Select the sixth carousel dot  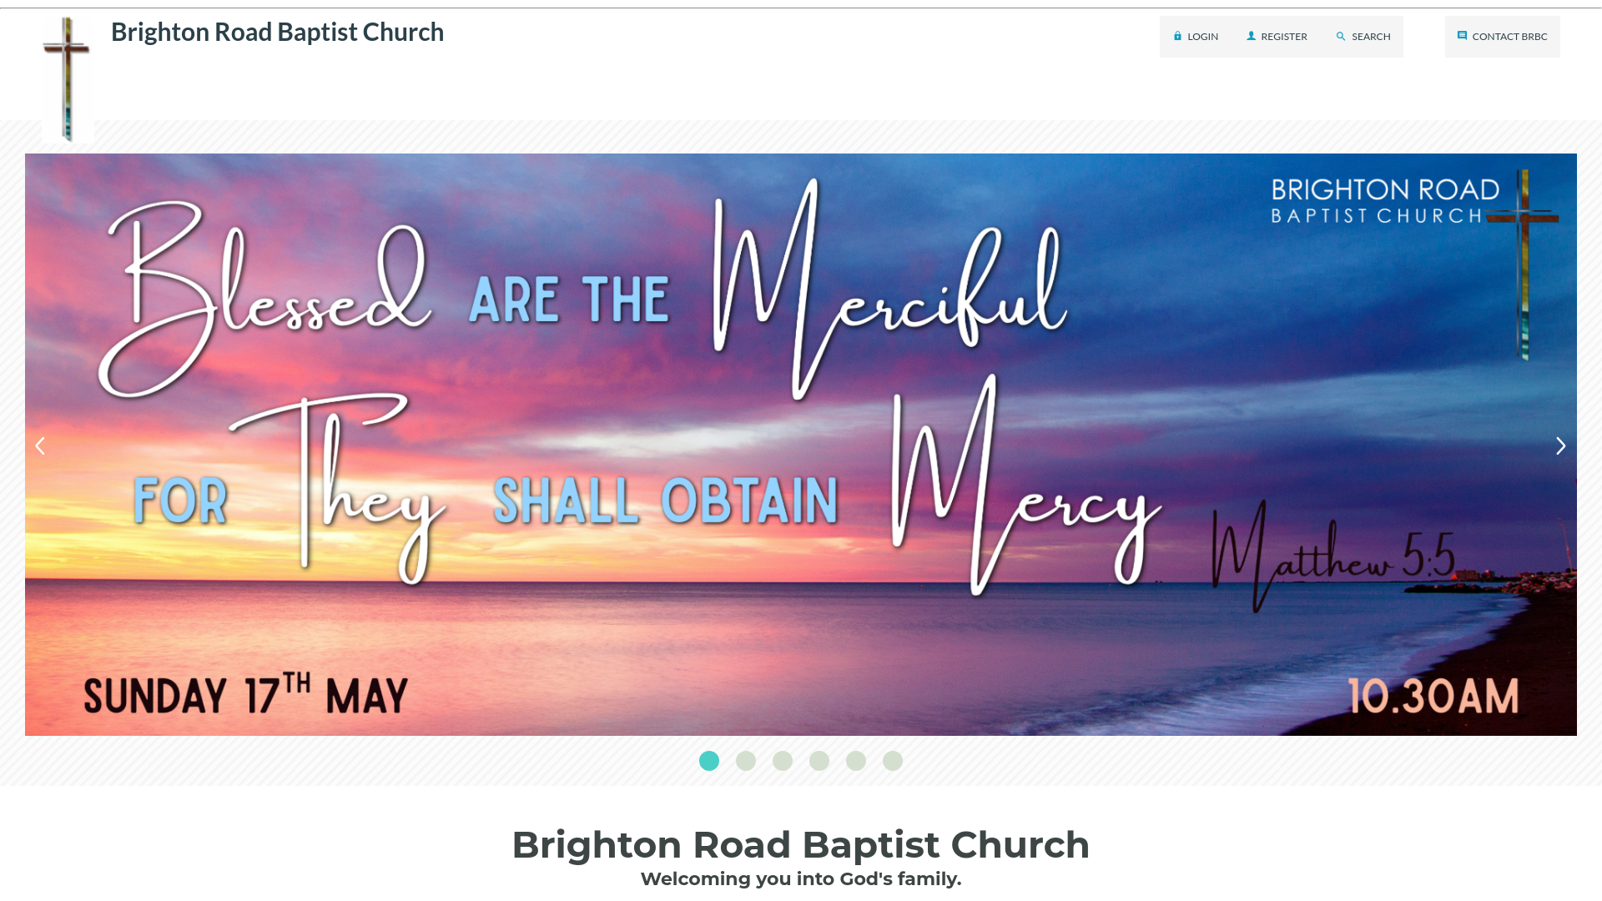(x=893, y=761)
